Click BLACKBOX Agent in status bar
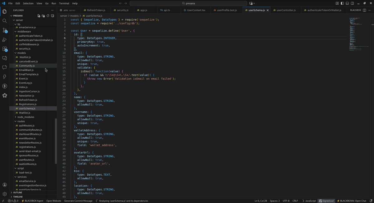This screenshot has height=203, width=374. (32, 201)
